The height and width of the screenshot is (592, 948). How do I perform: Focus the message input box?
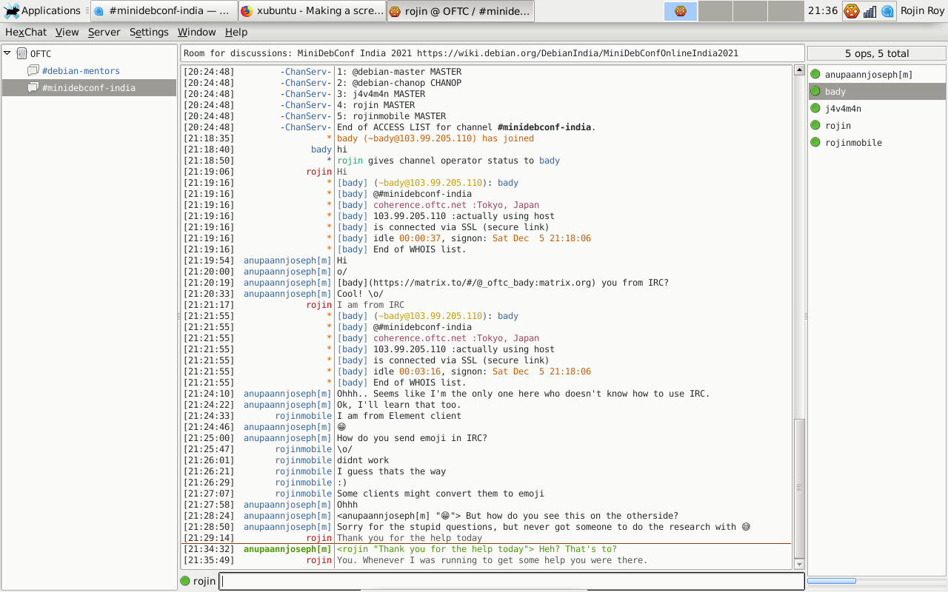coord(512,581)
